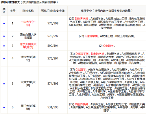
Task: Click the blue dot in the 武汉大学 row
Action: pyautogui.click(x=4, y=59)
